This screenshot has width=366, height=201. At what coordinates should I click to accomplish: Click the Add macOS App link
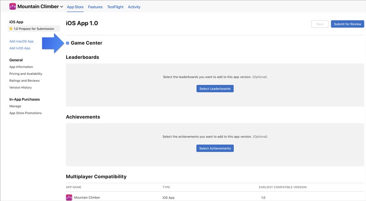22,41
